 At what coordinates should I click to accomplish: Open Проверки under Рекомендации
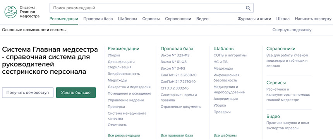click(116, 106)
